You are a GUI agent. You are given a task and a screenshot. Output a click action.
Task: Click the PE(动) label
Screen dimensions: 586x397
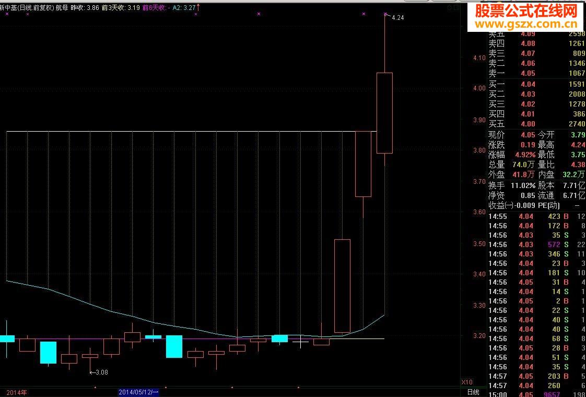549,205
